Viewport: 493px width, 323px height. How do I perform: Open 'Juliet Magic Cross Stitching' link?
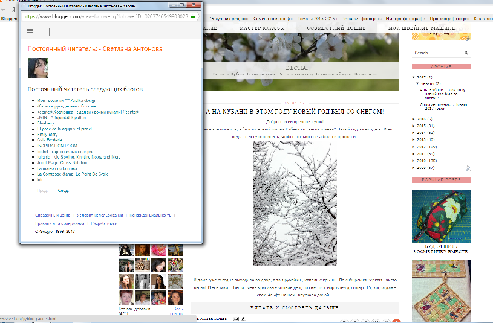(x=62, y=162)
